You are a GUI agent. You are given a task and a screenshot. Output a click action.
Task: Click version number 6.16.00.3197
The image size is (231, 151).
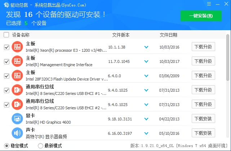[x=120, y=133]
